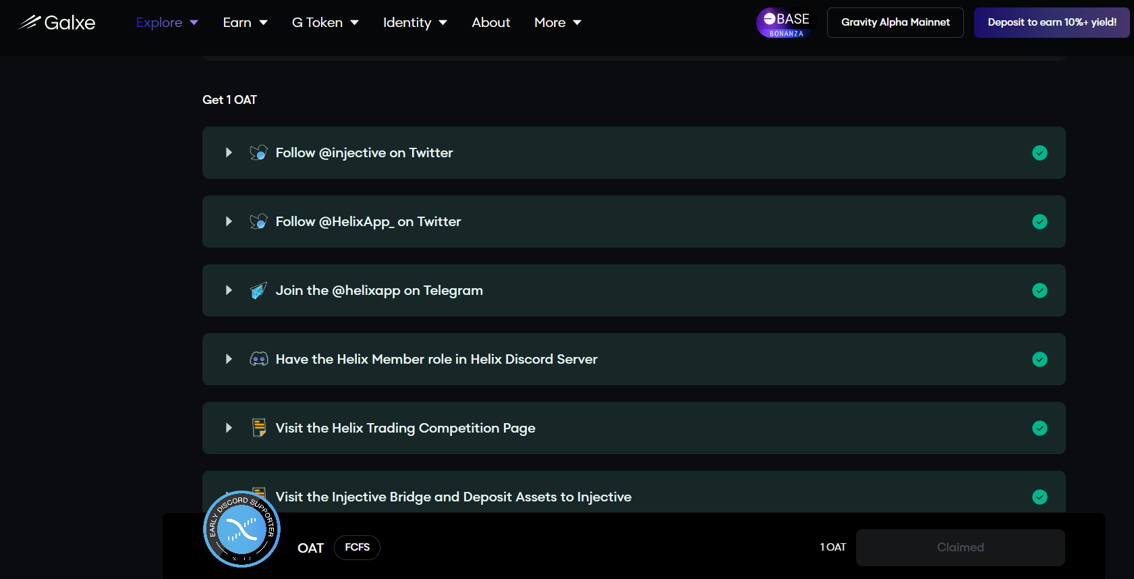The width and height of the screenshot is (1134, 579).
Task: Click green checkmark on Injective Bridge row
Action: coord(1040,497)
